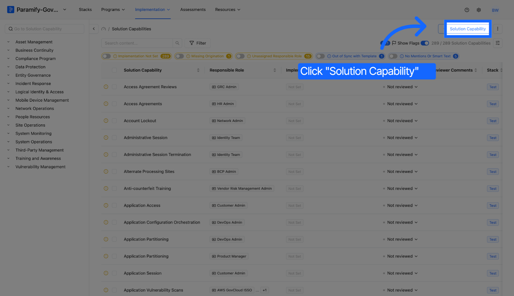
Task: Click Test stack tag for Access Agreements
Action: tap(493, 104)
